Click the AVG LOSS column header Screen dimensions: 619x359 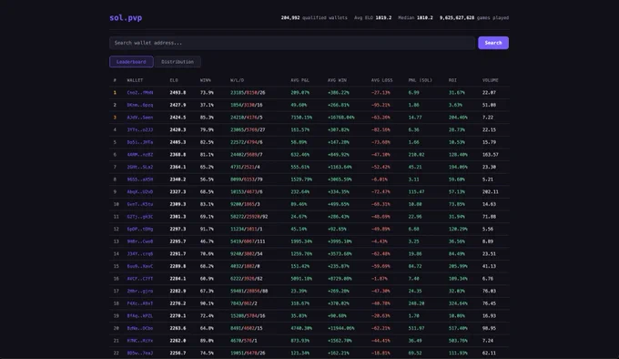(381, 80)
